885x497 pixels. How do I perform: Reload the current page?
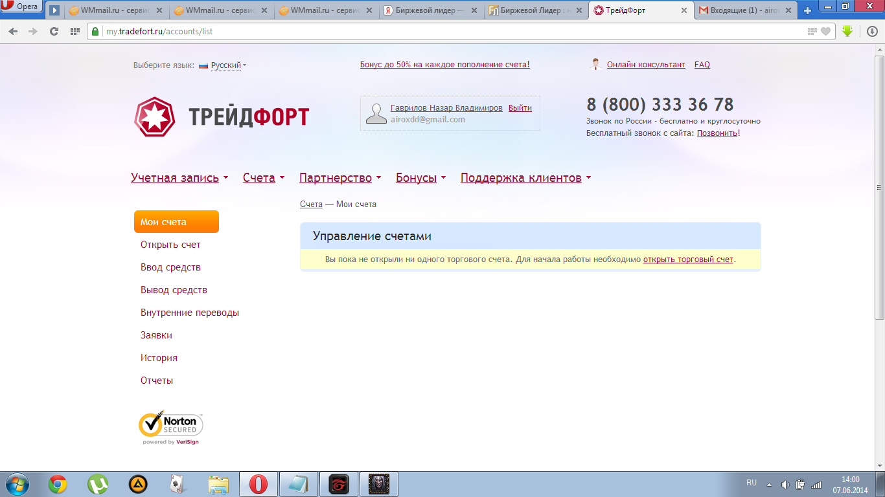coord(54,31)
